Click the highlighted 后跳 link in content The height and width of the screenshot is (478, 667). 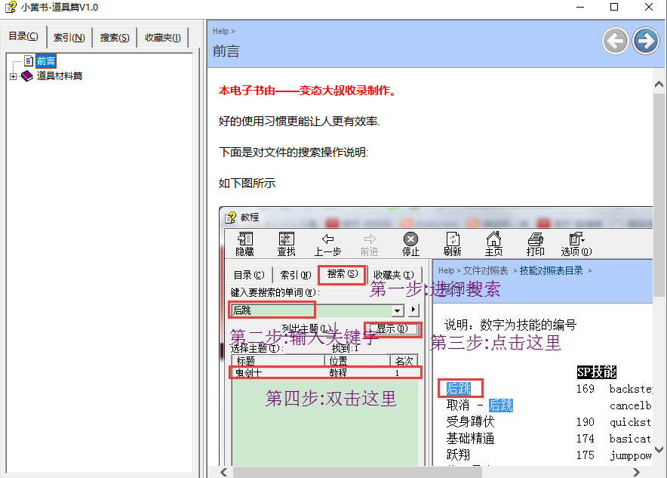pyautogui.click(x=458, y=388)
